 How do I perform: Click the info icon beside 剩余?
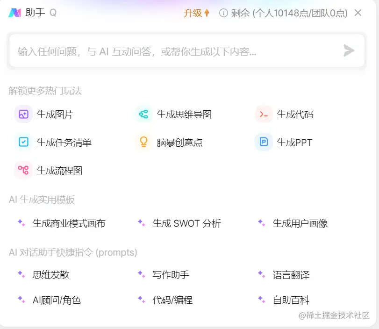point(223,13)
